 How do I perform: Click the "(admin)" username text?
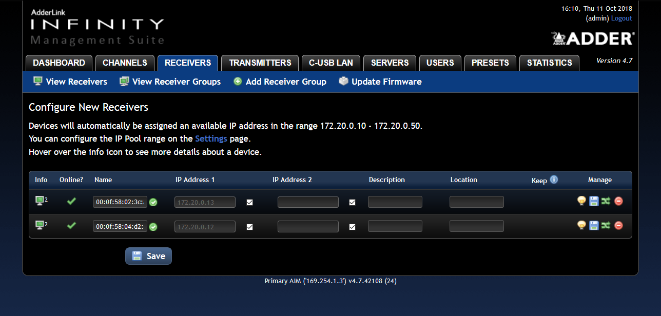click(x=597, y=18)
